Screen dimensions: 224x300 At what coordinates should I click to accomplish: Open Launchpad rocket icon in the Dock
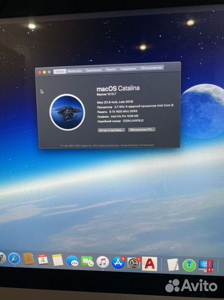click(x=2, y=258)
